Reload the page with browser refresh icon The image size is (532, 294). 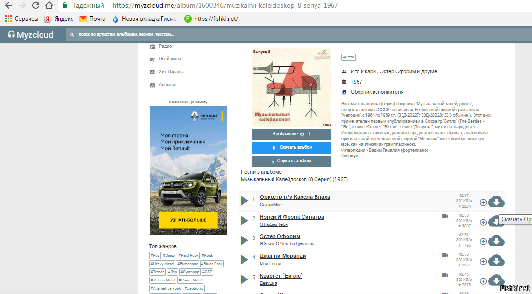click(35, 6)
